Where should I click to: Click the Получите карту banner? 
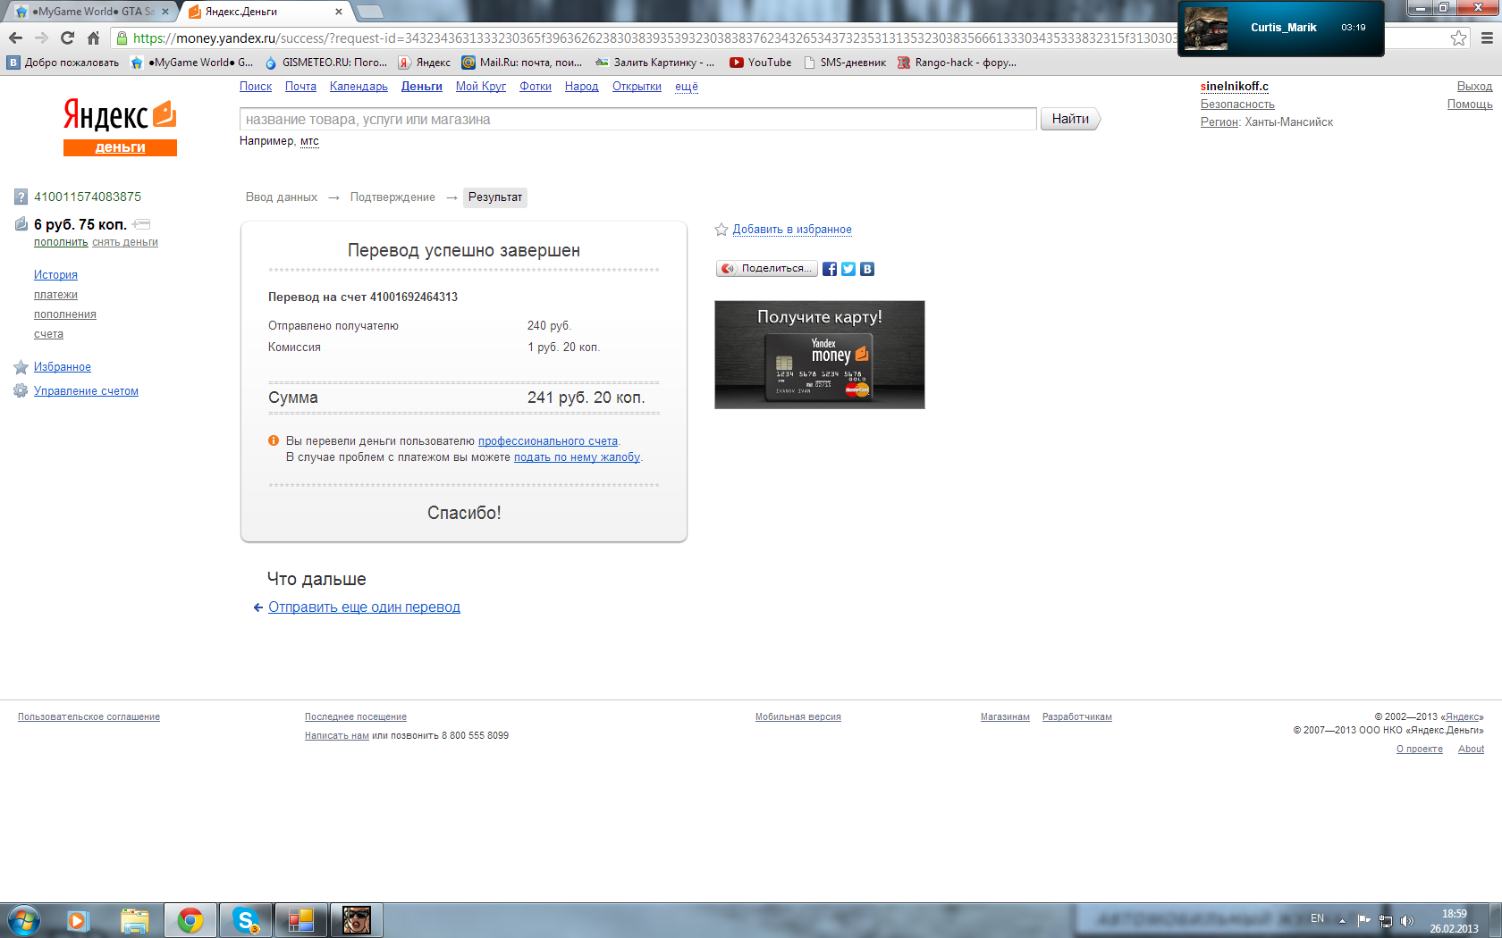[x=820, y=355]
